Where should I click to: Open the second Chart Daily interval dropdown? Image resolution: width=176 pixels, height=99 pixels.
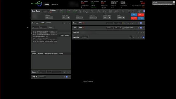(x=118, y=28)
